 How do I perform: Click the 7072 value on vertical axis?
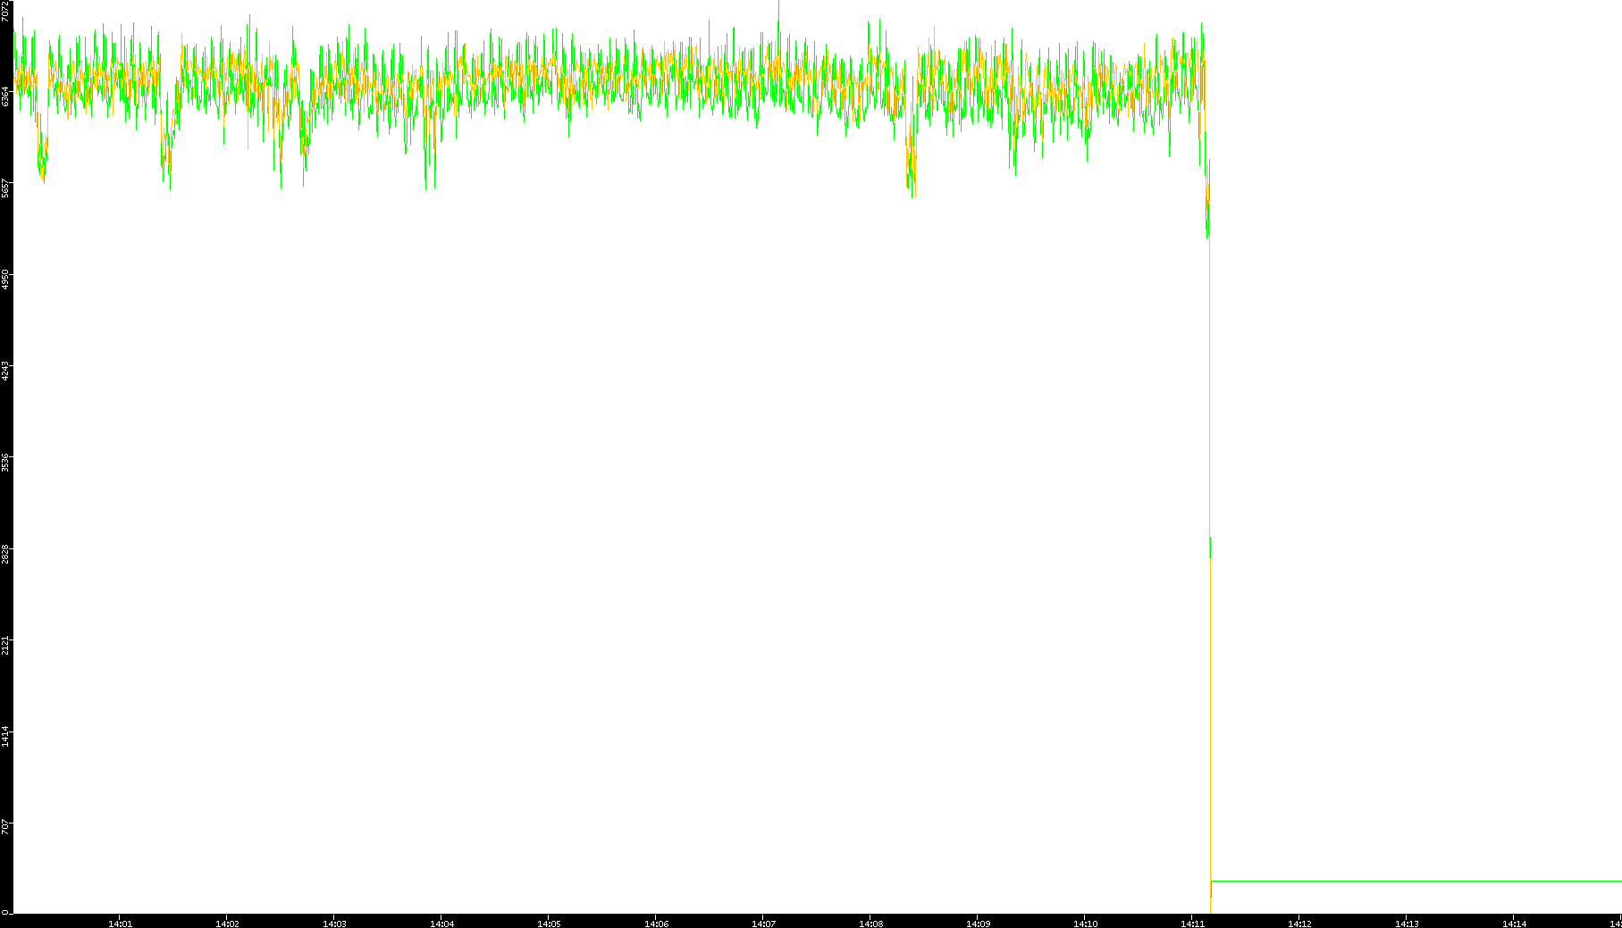click(x=5, y=11)
